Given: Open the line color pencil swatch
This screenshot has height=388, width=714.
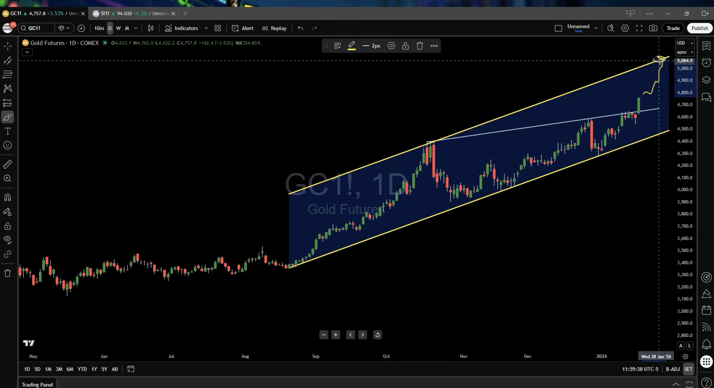Looking at the screenshot, I should point(352,46).
